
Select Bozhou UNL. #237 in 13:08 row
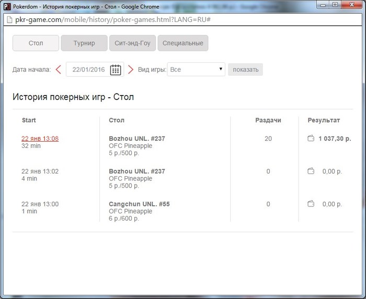137,139
